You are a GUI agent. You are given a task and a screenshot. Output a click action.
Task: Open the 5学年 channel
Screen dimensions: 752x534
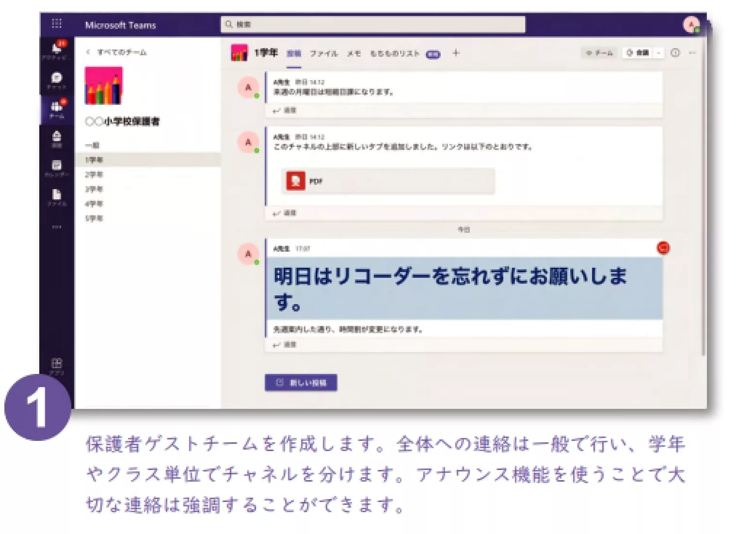point(94,218)
